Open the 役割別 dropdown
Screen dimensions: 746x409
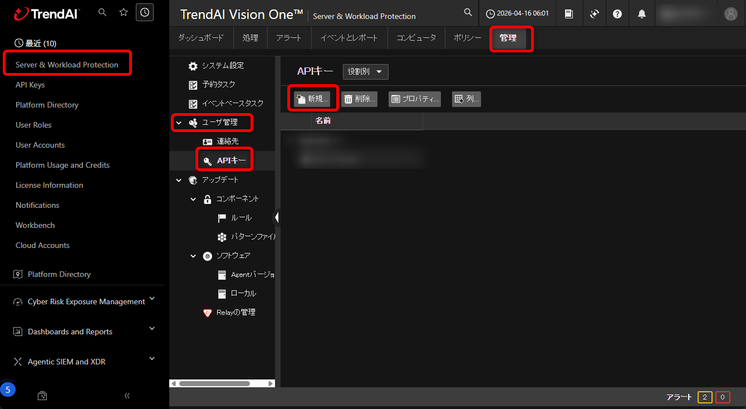point(366,72)
